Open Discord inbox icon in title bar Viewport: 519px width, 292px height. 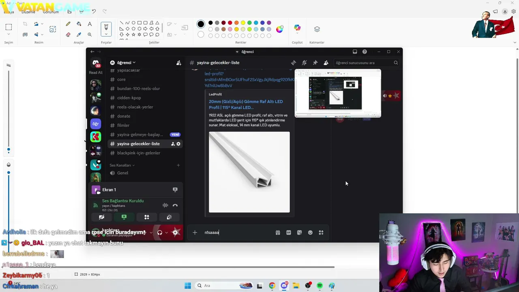point(355,52)
